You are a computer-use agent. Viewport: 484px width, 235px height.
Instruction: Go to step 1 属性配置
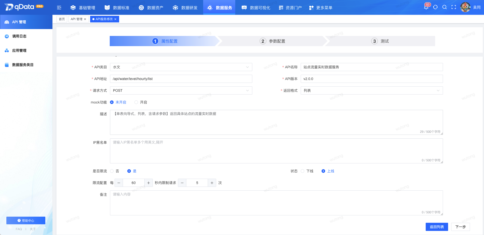(x=164, y=41)
